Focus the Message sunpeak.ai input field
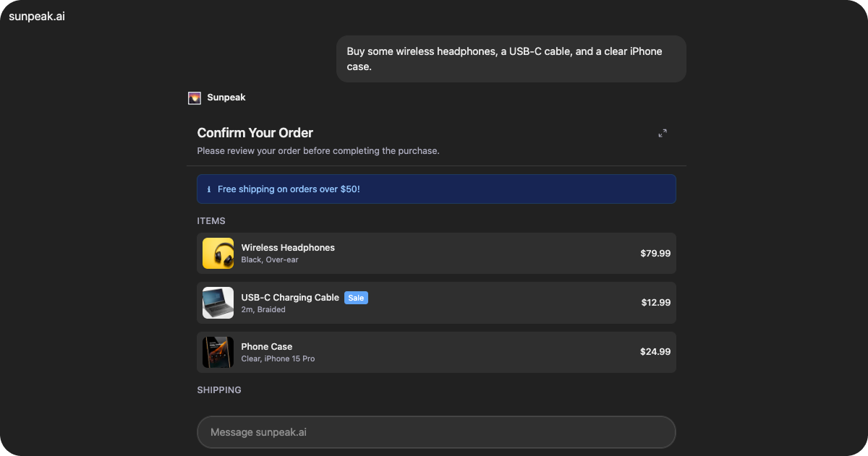Viewport: 868px width, 456px height. pyautogui.click(x=436, y=432)
